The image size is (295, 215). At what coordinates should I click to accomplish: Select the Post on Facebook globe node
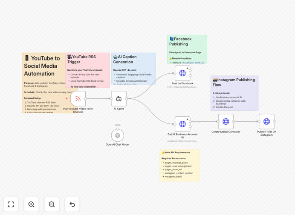click(182, 73)
